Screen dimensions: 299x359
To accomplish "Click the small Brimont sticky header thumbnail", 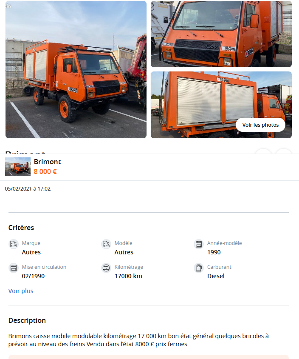I will (18, 167).
